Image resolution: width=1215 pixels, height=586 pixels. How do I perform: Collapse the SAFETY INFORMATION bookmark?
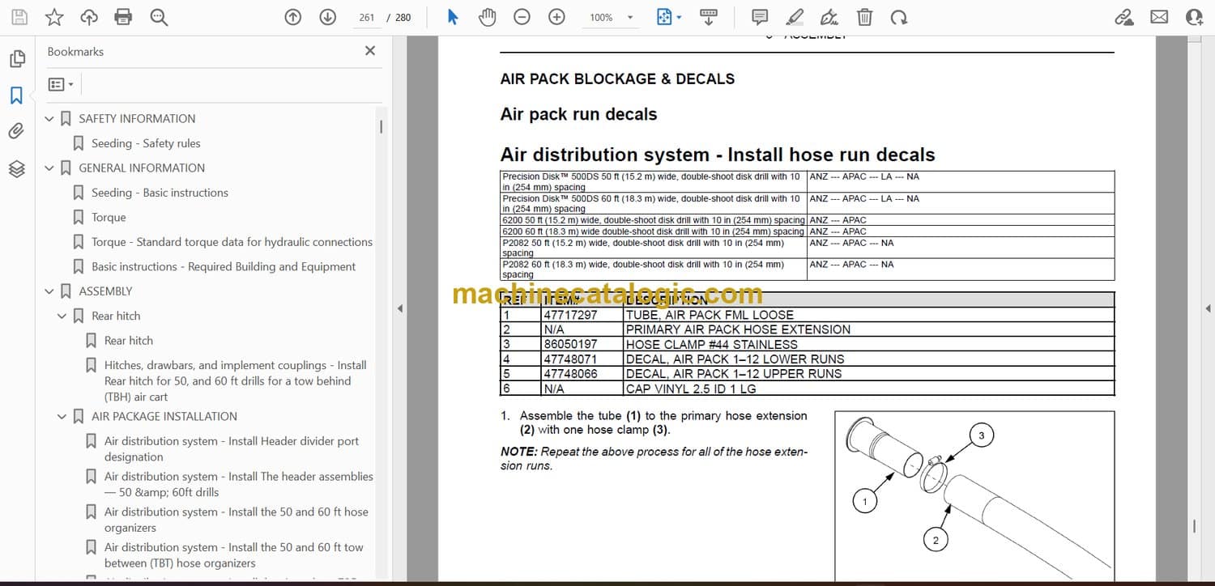point(49,119)
